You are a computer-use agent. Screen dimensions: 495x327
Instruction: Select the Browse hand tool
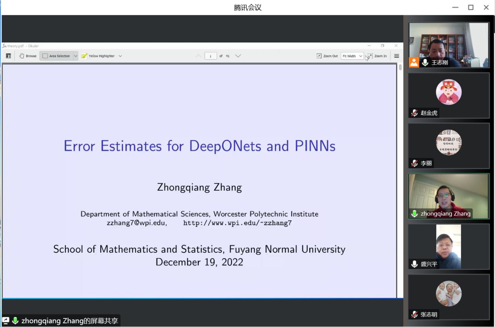click(x=28, y=56)
